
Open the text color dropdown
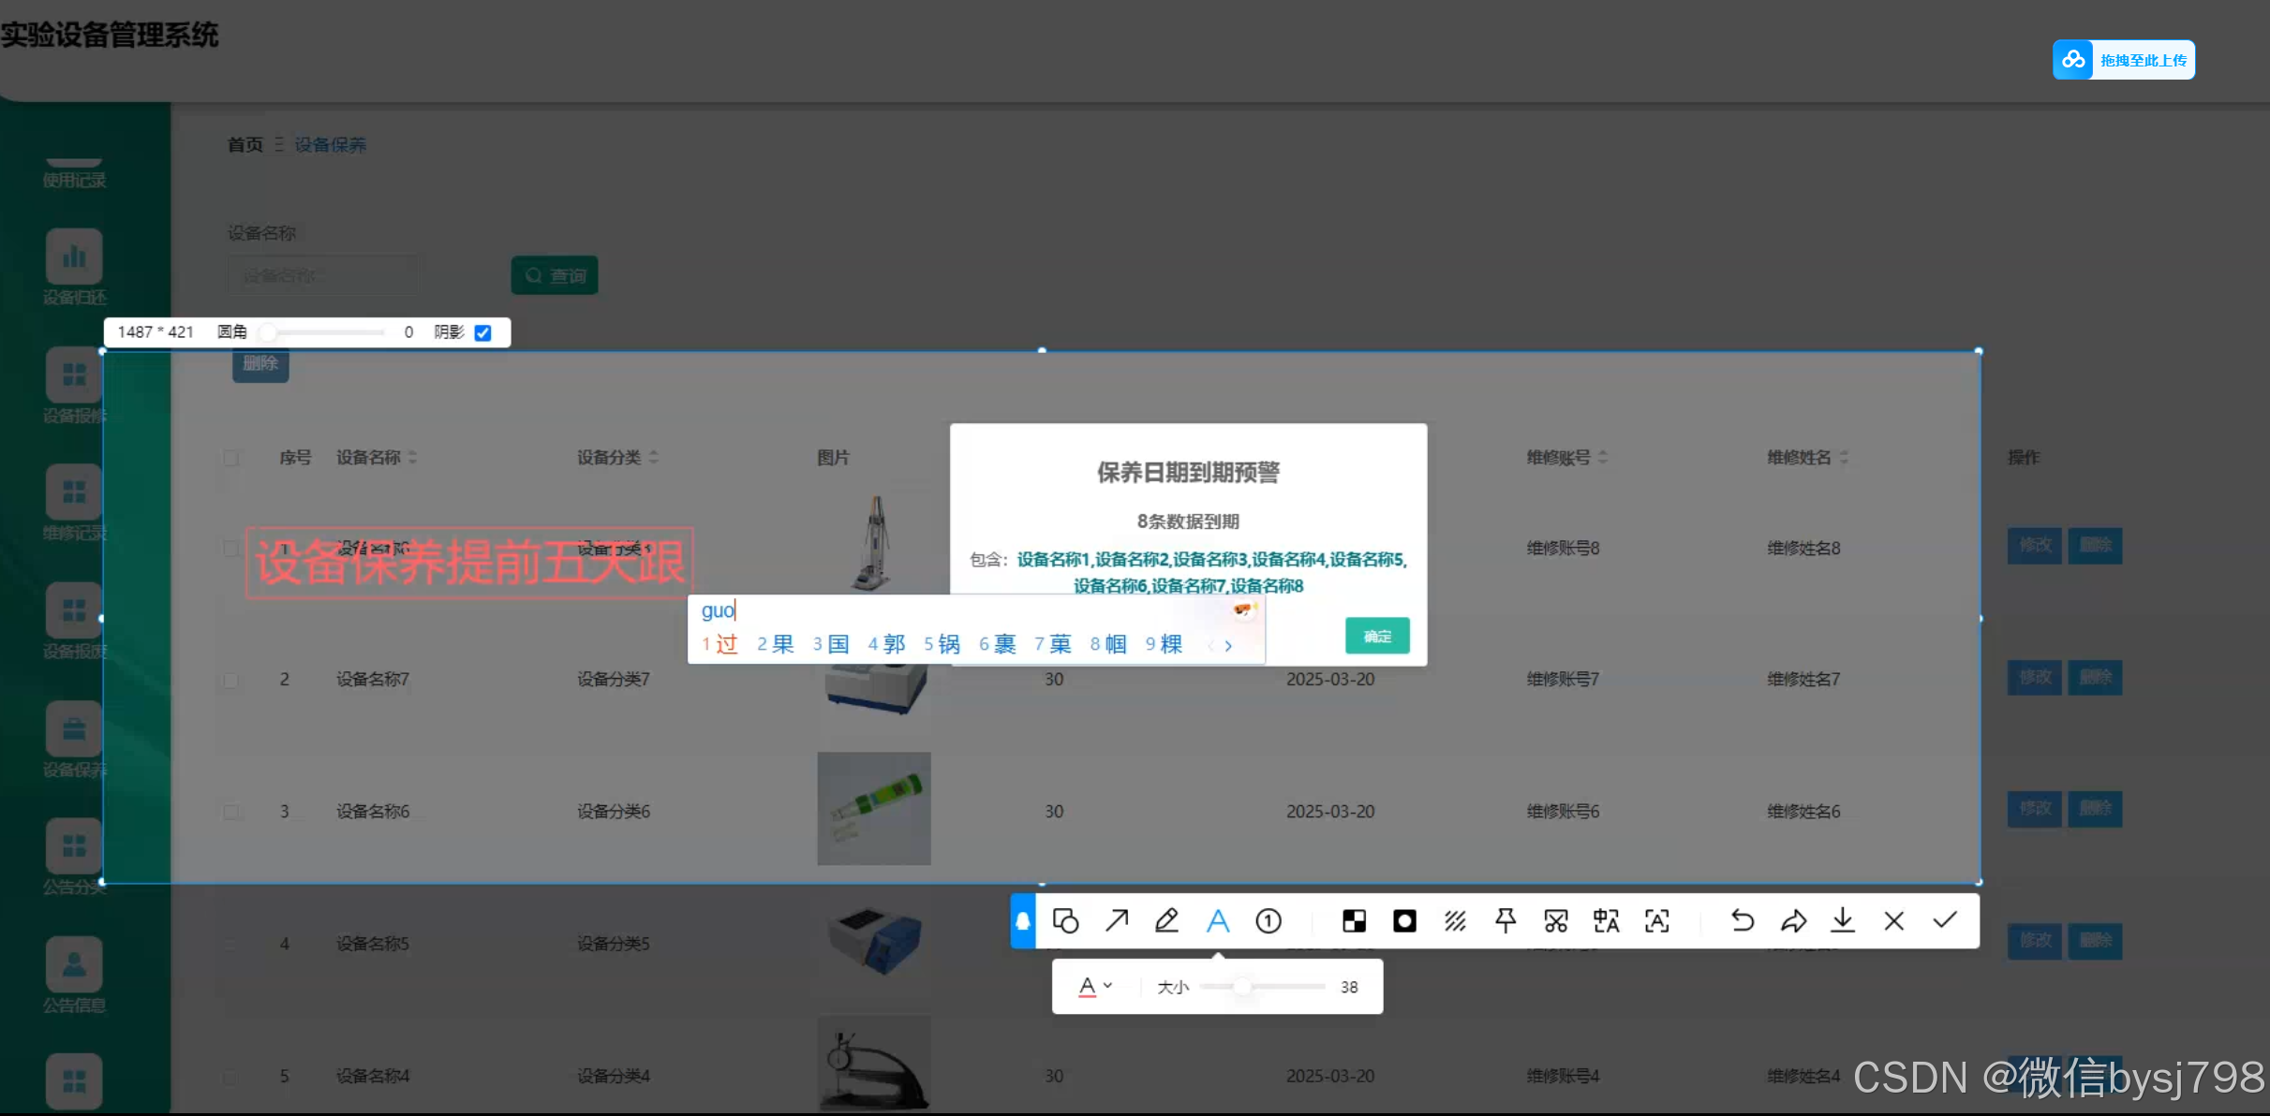[x=1095, y=986]
